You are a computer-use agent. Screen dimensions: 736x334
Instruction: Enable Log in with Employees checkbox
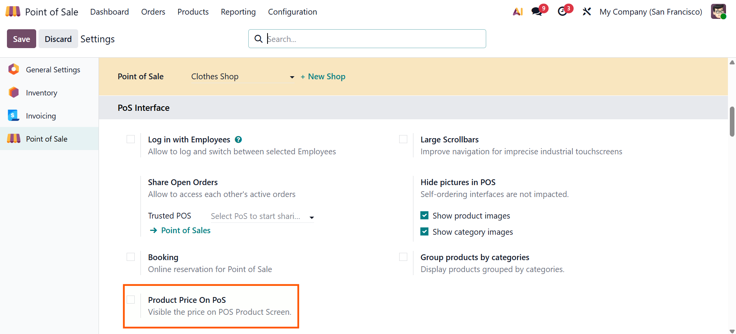pyautogui.click(x=131, y=139)
